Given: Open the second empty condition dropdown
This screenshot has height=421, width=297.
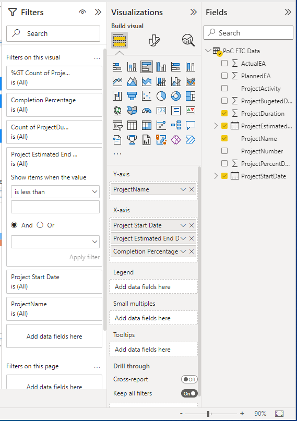Looking at the screenshot, I should [x=55, y=242].
